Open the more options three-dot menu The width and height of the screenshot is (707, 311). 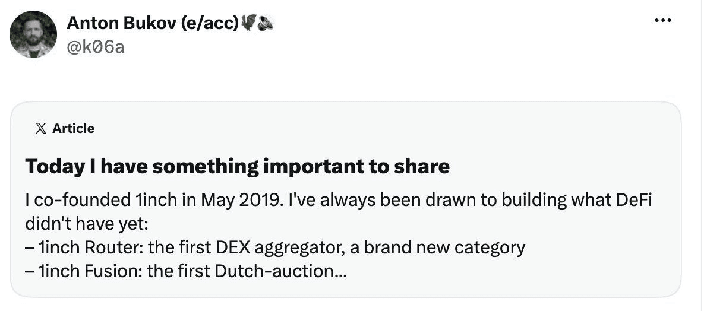663,20
